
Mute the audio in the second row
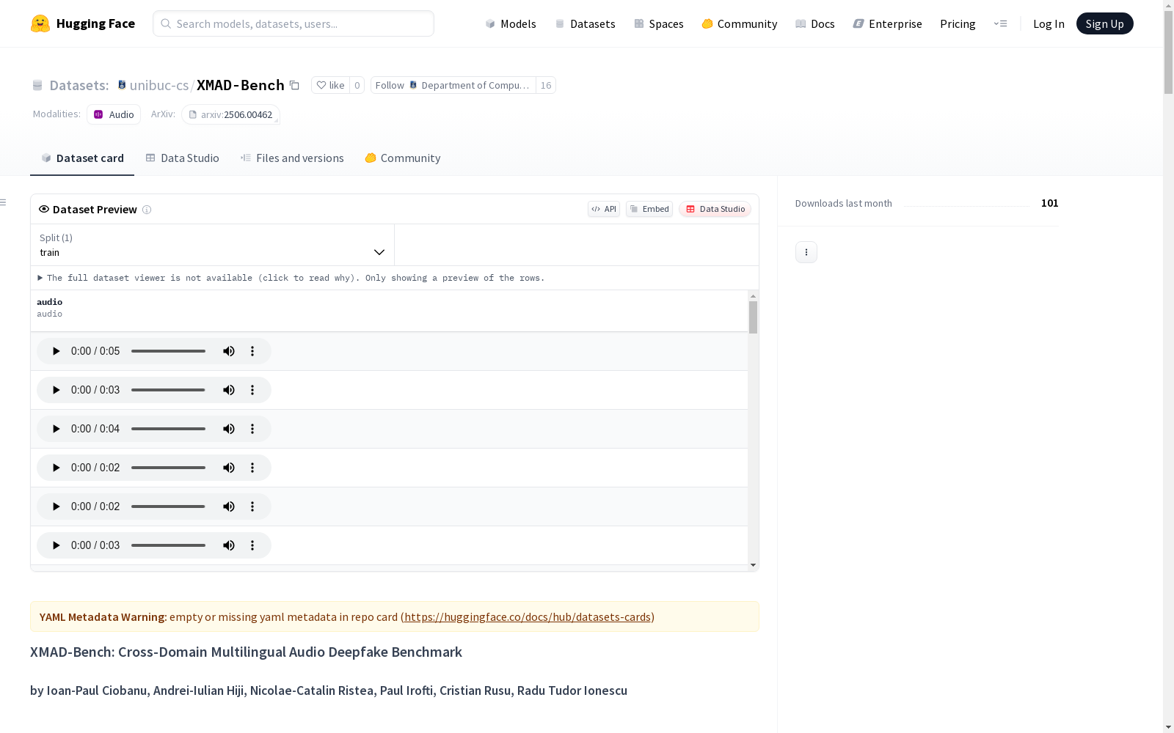point(229,390)
